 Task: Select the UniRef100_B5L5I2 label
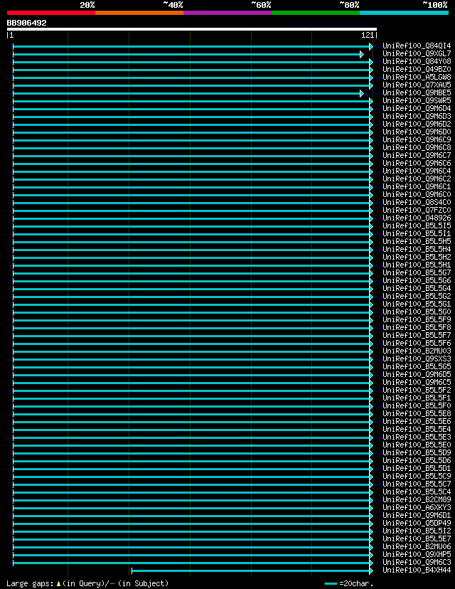pyautogui.click(x=417, y=531)
